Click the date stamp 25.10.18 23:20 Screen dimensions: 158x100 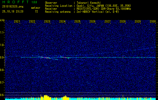pyautogui.click(x=13, y=11)
